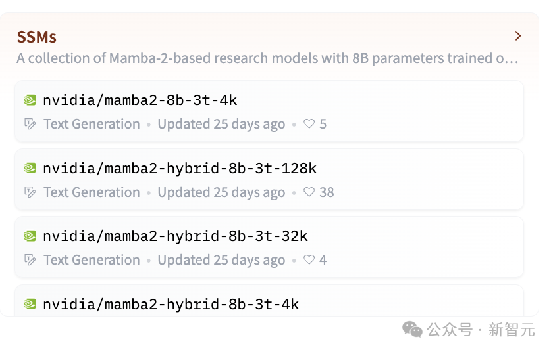Click NVIDIA logo beside mamba2-hybrid-8b-3t-32k
Viewport: 553px width, 352px height.
click(30, 236)
